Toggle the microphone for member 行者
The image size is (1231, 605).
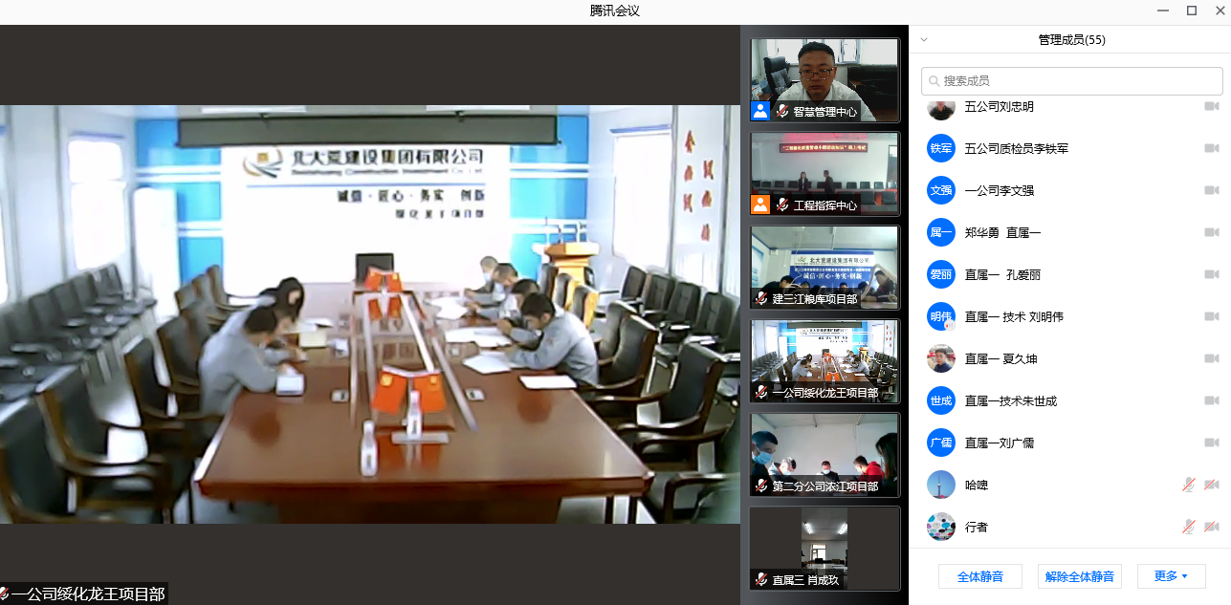[x=1188, y=527]
